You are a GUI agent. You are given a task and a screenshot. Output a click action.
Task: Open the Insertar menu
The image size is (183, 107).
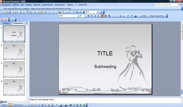(29, 5)
